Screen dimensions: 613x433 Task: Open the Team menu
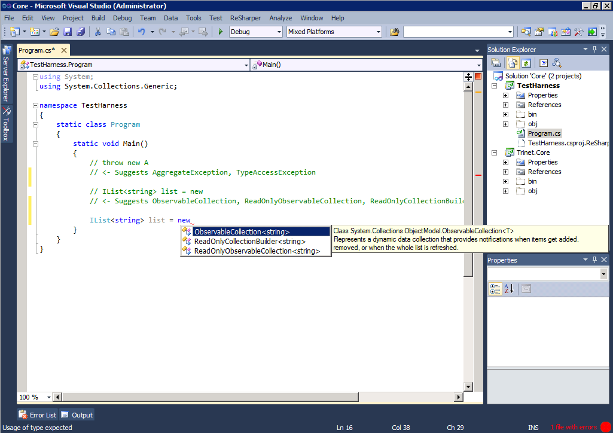coord(148,18)
